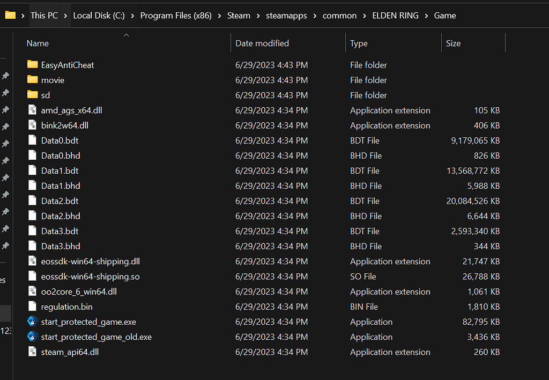The height and width of the screenshot is (380, 549).
Task: Select the EasyAntiCheat folder icon
Action: (x=33, y=64)
